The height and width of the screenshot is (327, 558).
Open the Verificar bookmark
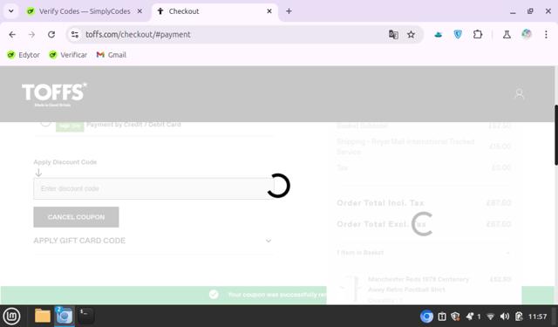(x=68, y=55)
